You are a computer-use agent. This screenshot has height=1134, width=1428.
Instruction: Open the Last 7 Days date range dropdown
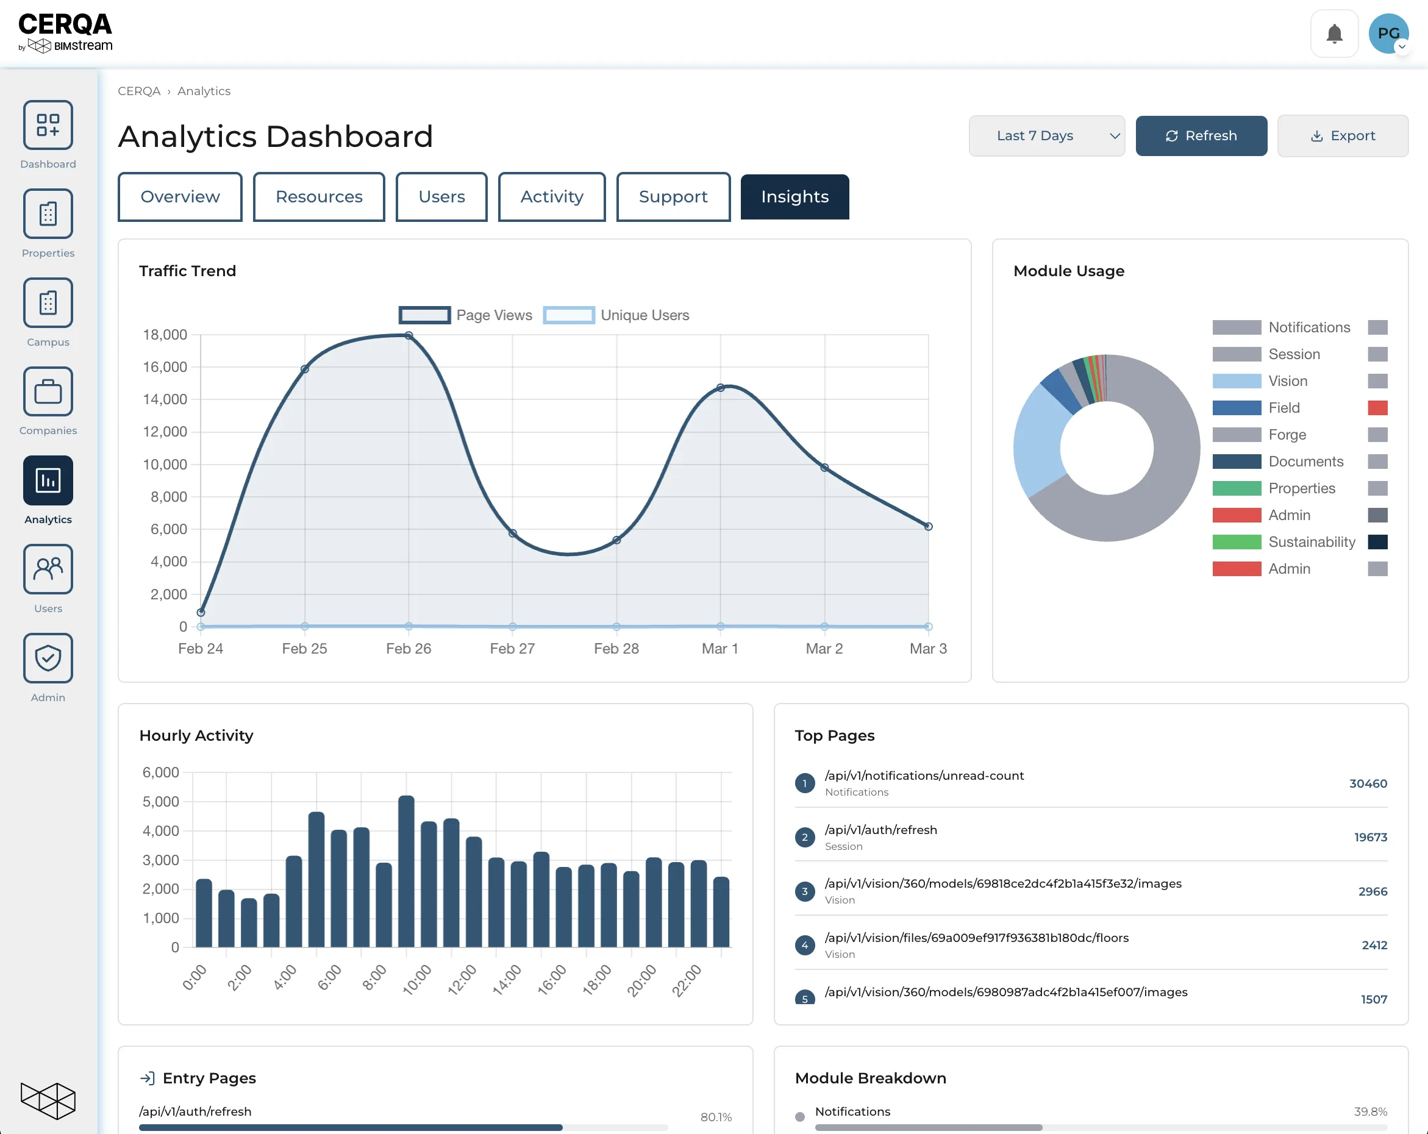coord(1046,135)
